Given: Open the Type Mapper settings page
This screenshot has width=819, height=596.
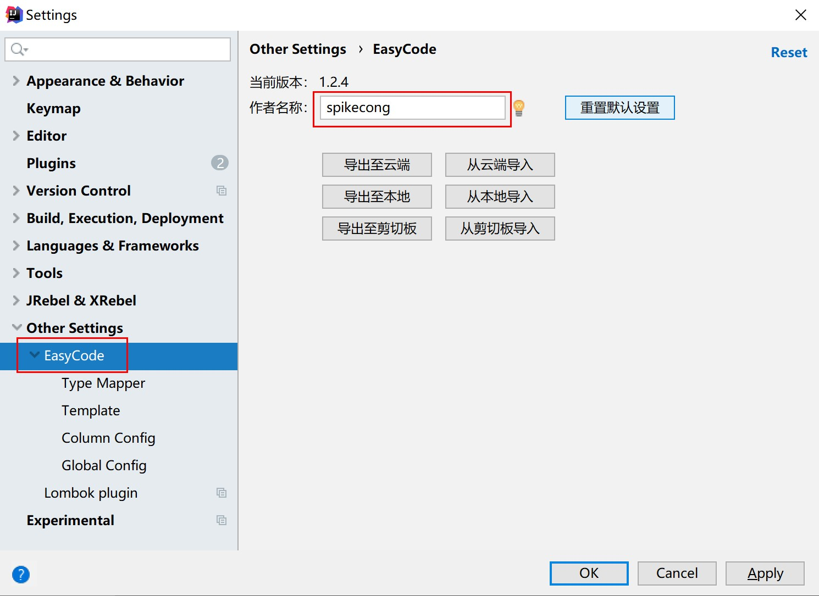Looking at the screenshot, I should click(103, 383).
